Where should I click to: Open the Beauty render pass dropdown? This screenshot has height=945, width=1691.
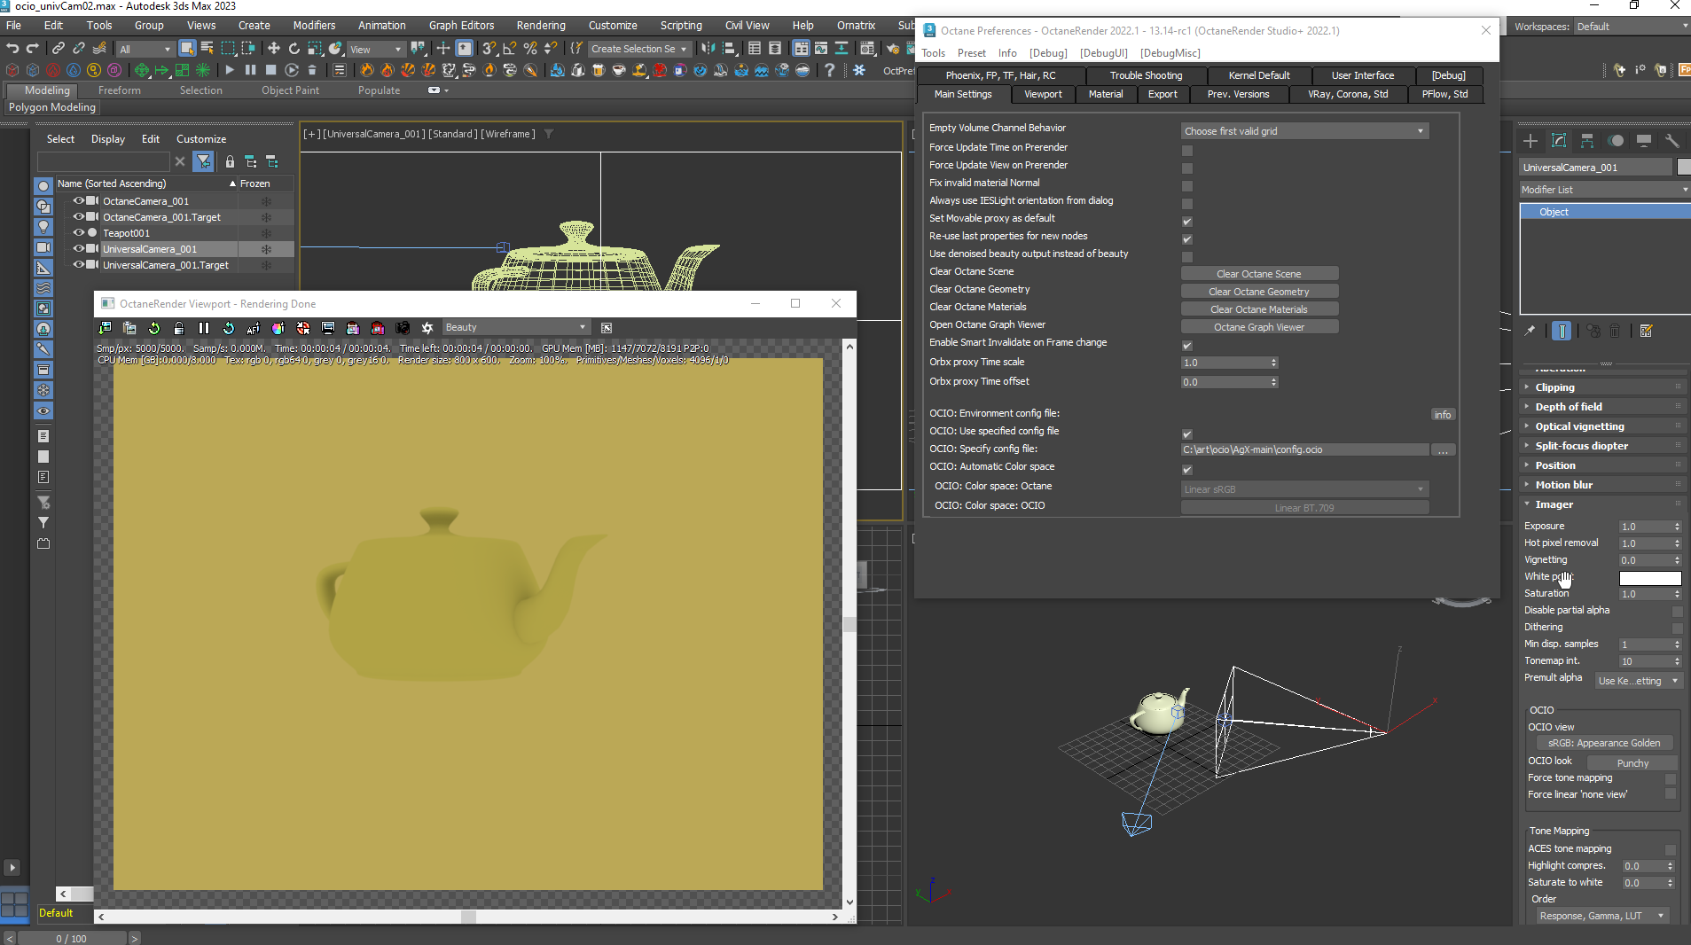click(x=516, y=328)
